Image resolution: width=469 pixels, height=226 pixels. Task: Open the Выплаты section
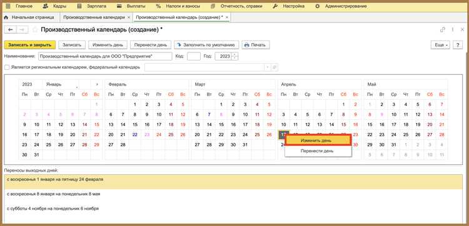(x=131, y=6)
